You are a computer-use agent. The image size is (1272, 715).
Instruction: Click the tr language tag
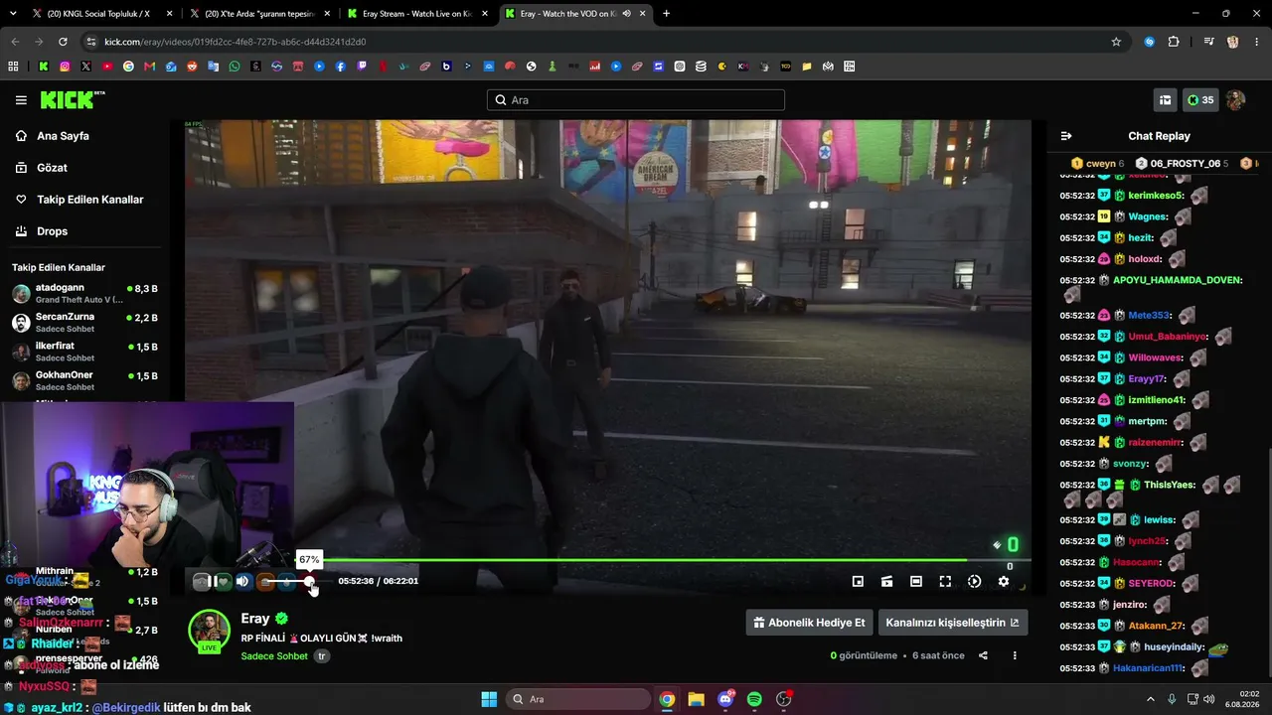click(x=322, y=656)
